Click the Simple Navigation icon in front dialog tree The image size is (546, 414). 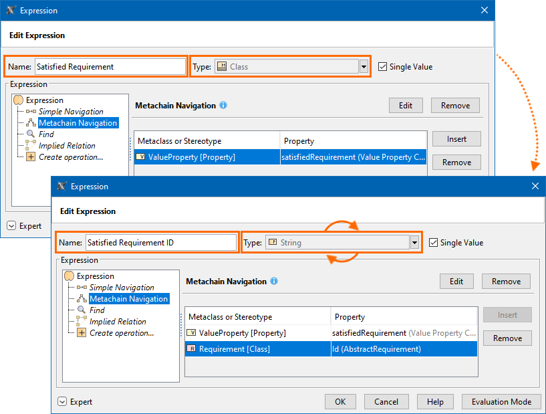tap(82, 288)
